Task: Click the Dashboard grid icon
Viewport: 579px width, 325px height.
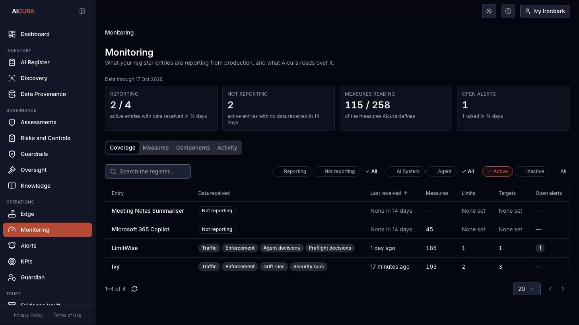Action: pos(12,34)
